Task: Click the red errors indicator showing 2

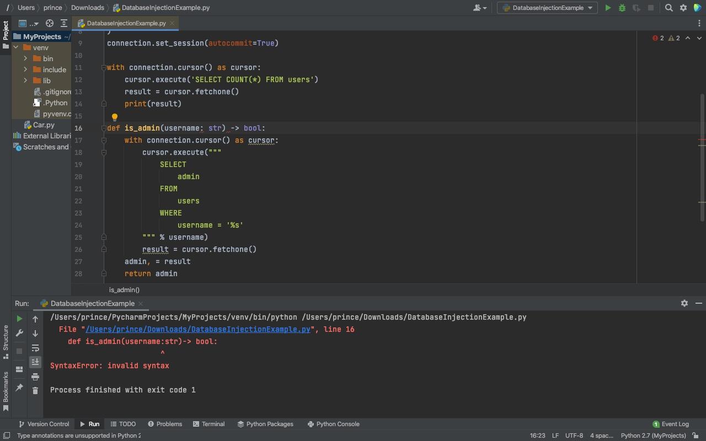Action: coord(658,38)
